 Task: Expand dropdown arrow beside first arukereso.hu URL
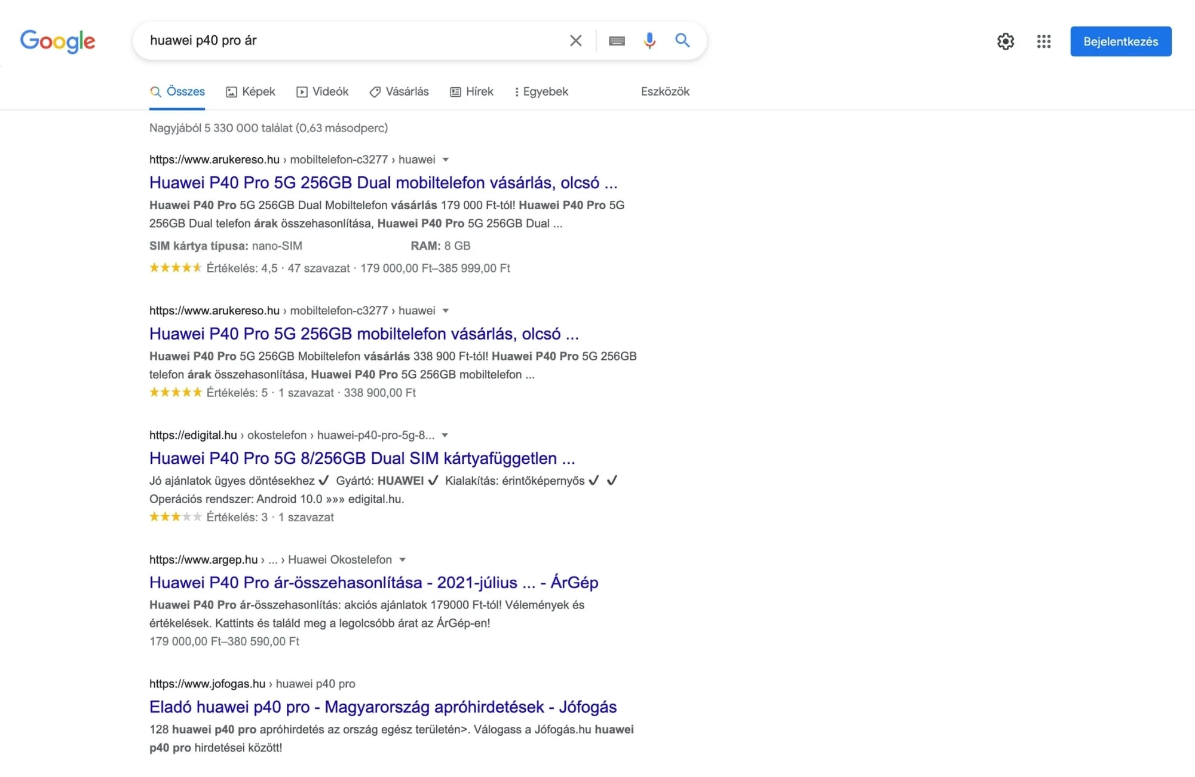tap(446, 160)
